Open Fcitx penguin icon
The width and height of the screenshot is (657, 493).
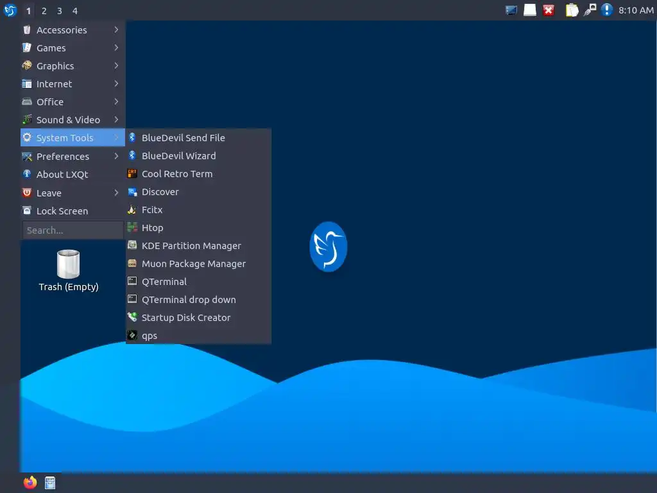[132, 210]
